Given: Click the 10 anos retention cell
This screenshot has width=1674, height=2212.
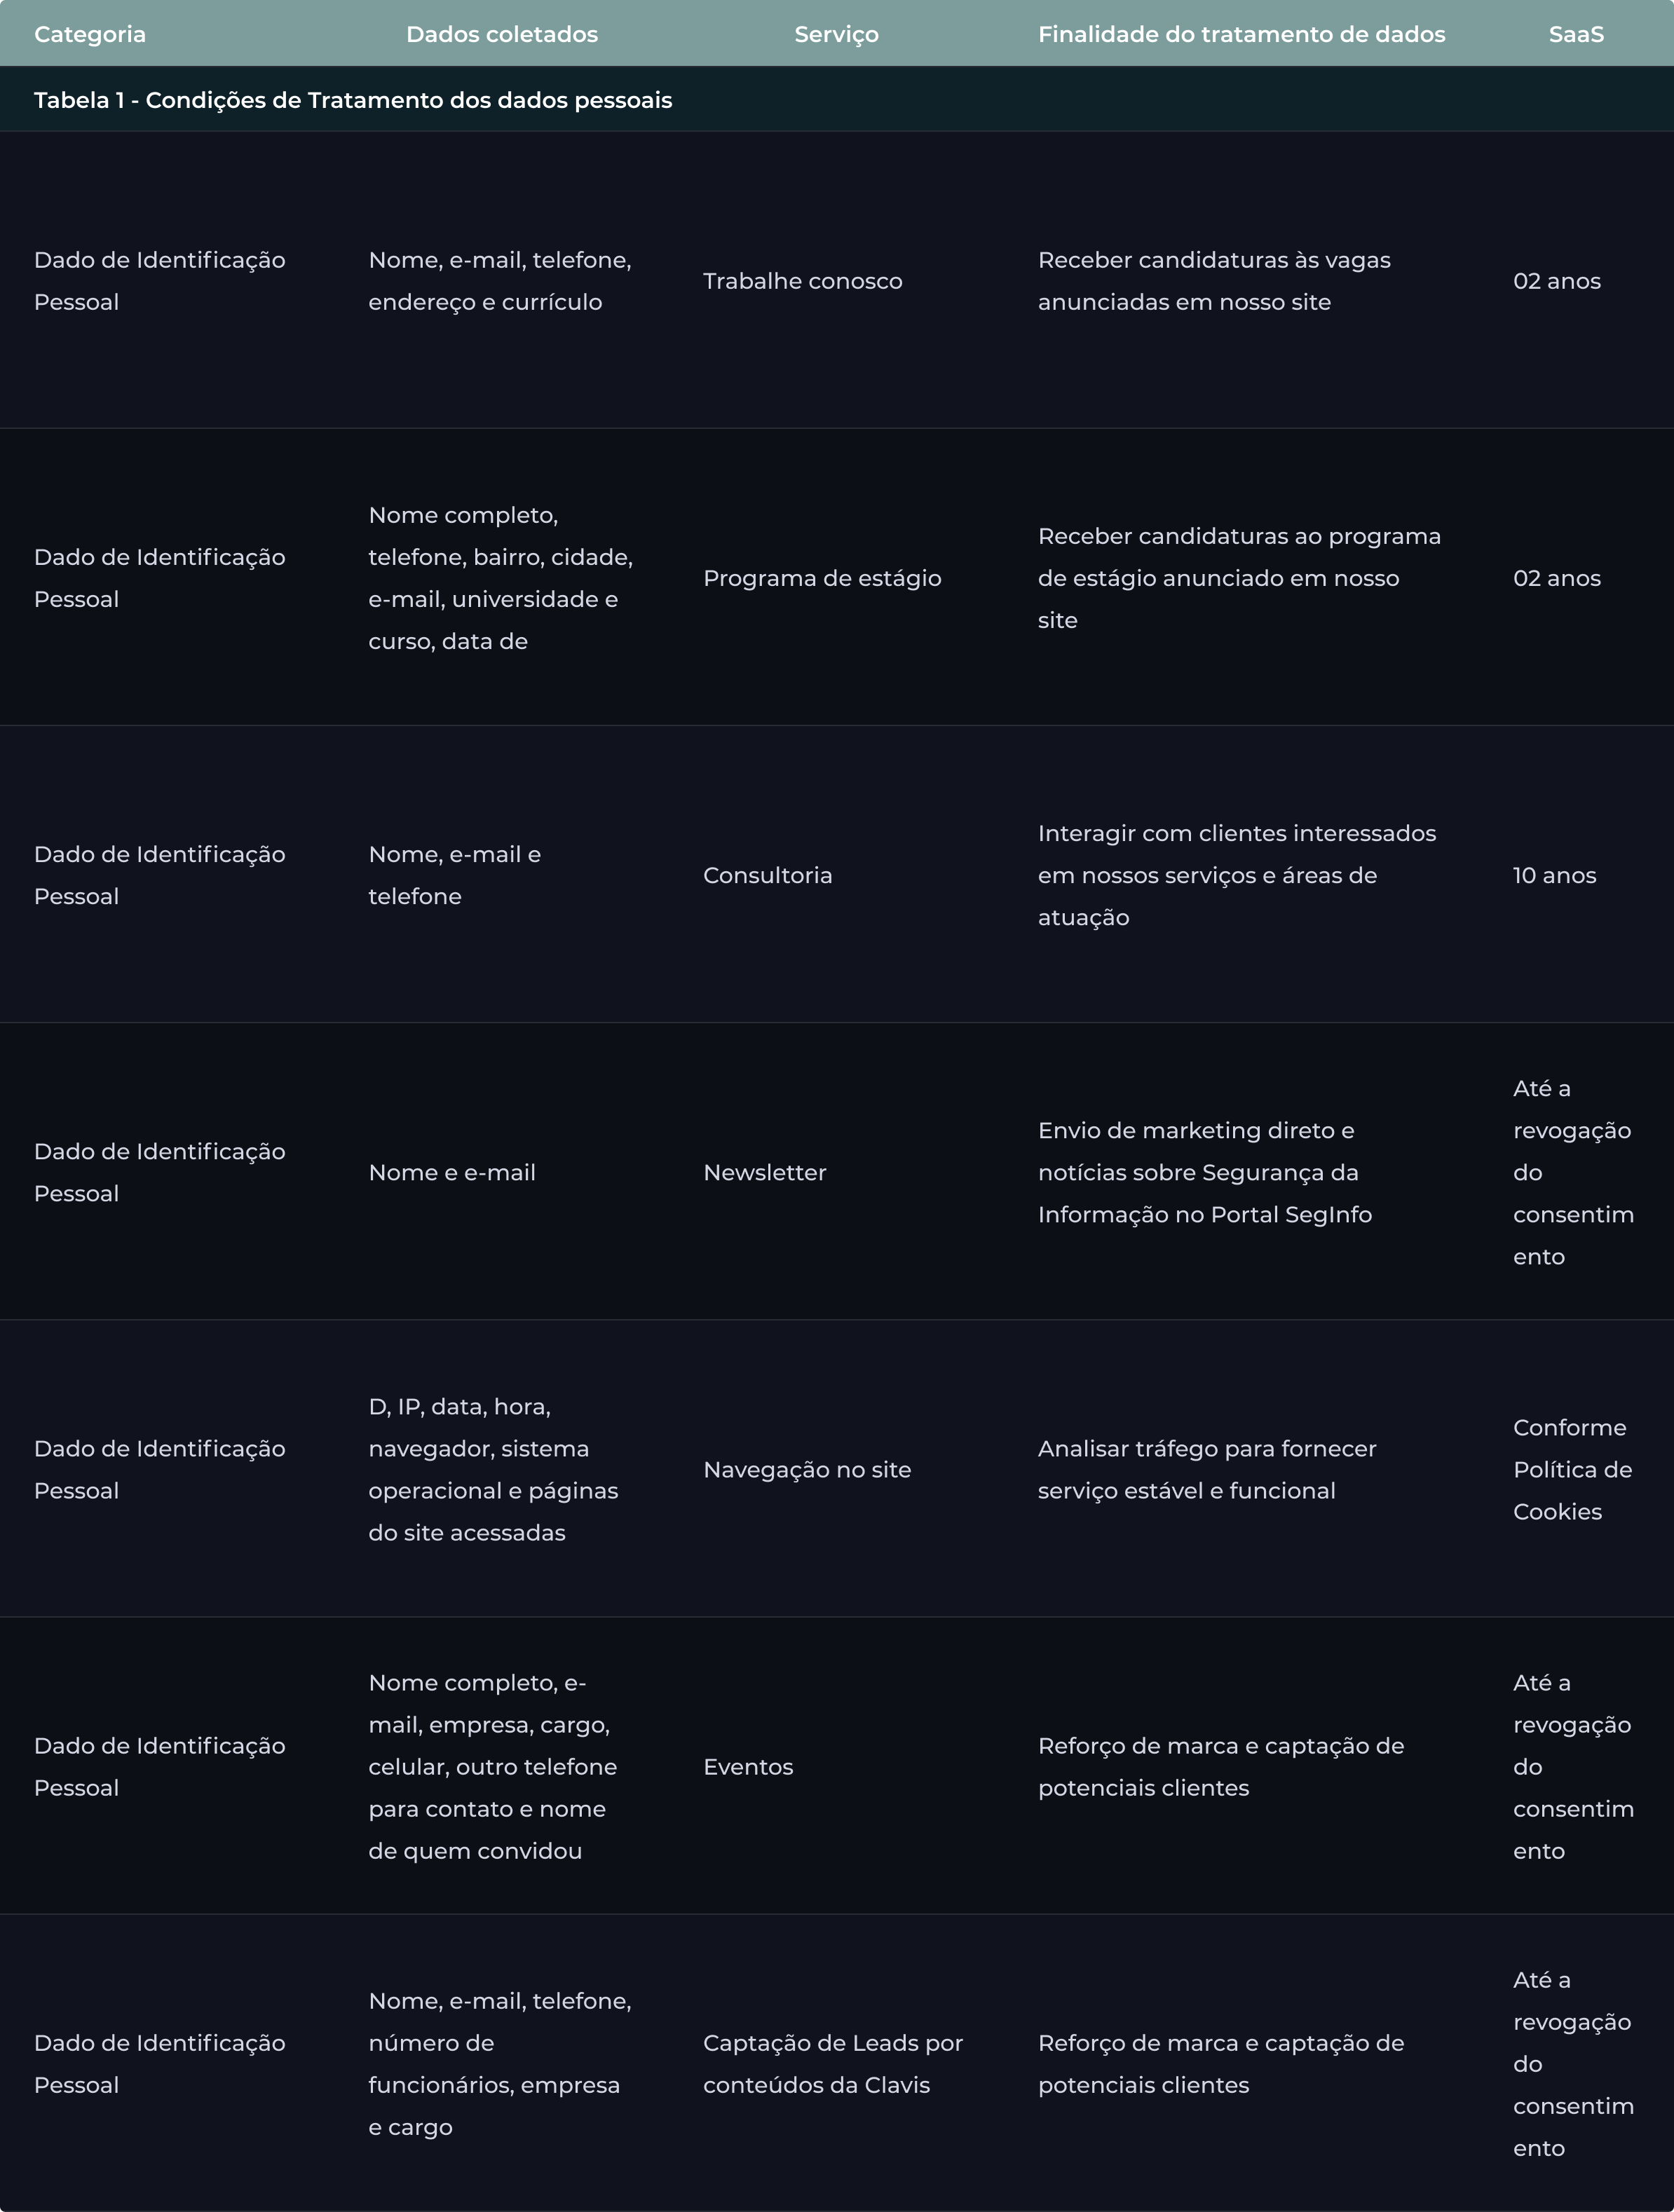Looking at the screenshot, I should coord(1554,875).
